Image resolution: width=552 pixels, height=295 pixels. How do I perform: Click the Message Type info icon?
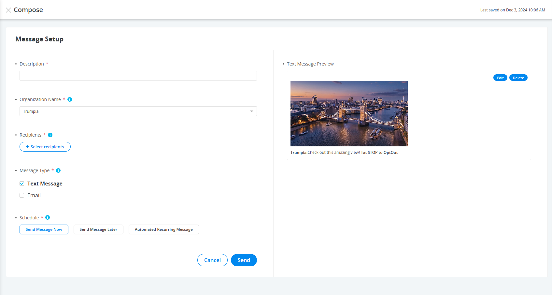58,170
